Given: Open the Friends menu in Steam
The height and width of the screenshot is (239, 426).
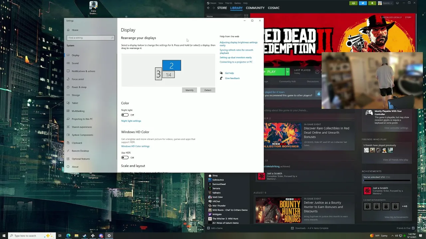Looking at the screenshot, I should (229, 3).
